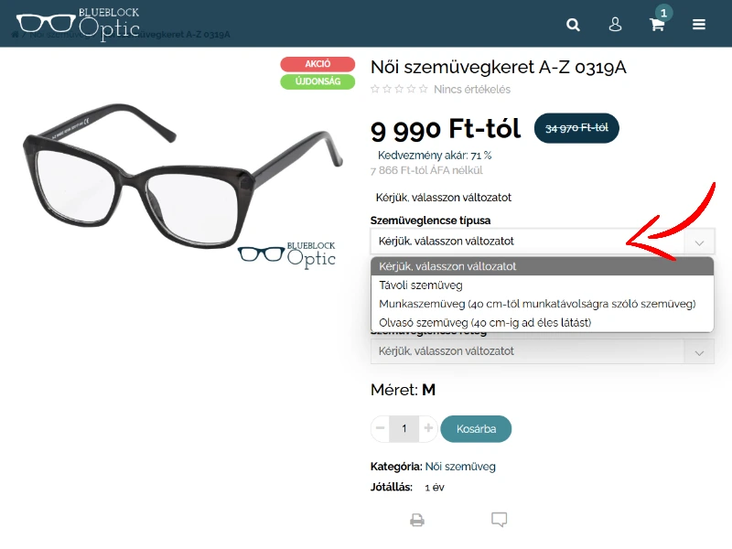Increase quantity with the plus button
Screen dimensions: 732x549
click(x=428, y=428)
